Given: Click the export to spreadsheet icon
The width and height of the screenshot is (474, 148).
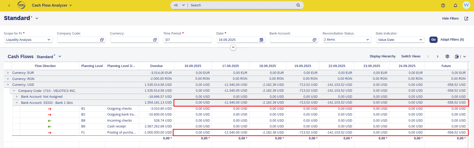Looking at the screenshot, I should [x=457, y=56].
